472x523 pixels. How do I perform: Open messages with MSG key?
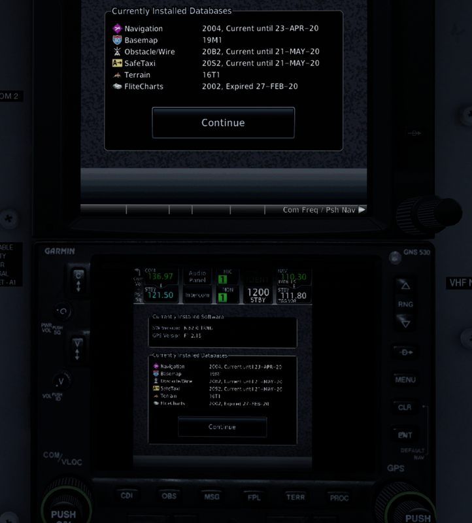(211, 497)
